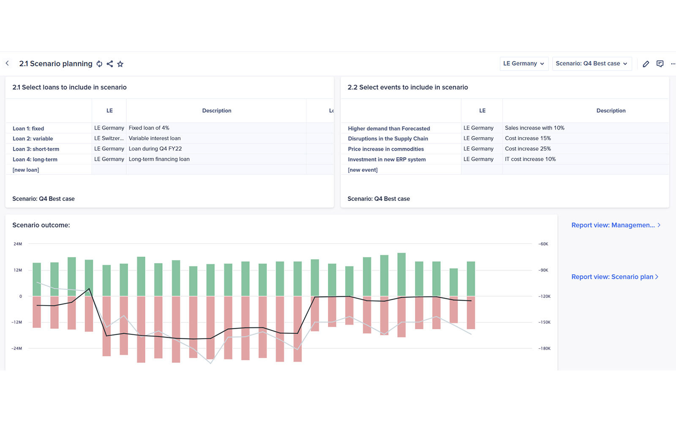Image resolution: width=676 pixels, height=422 pixels.
Task: Expand the Scenario: Q4 Best case selector
Action: (591, 64)
